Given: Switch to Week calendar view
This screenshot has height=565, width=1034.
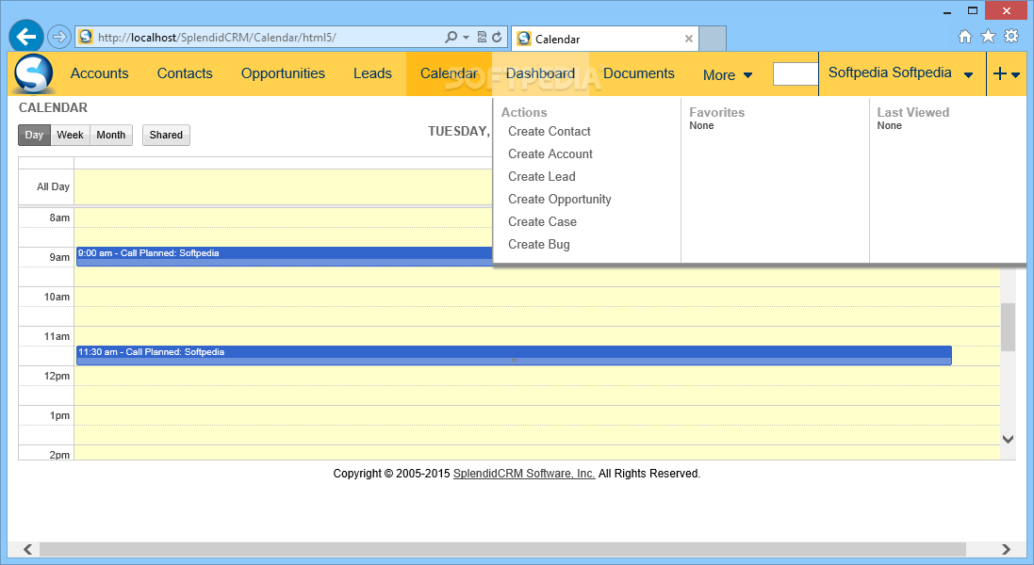Looking at the screenshot, I should point(70,135).
